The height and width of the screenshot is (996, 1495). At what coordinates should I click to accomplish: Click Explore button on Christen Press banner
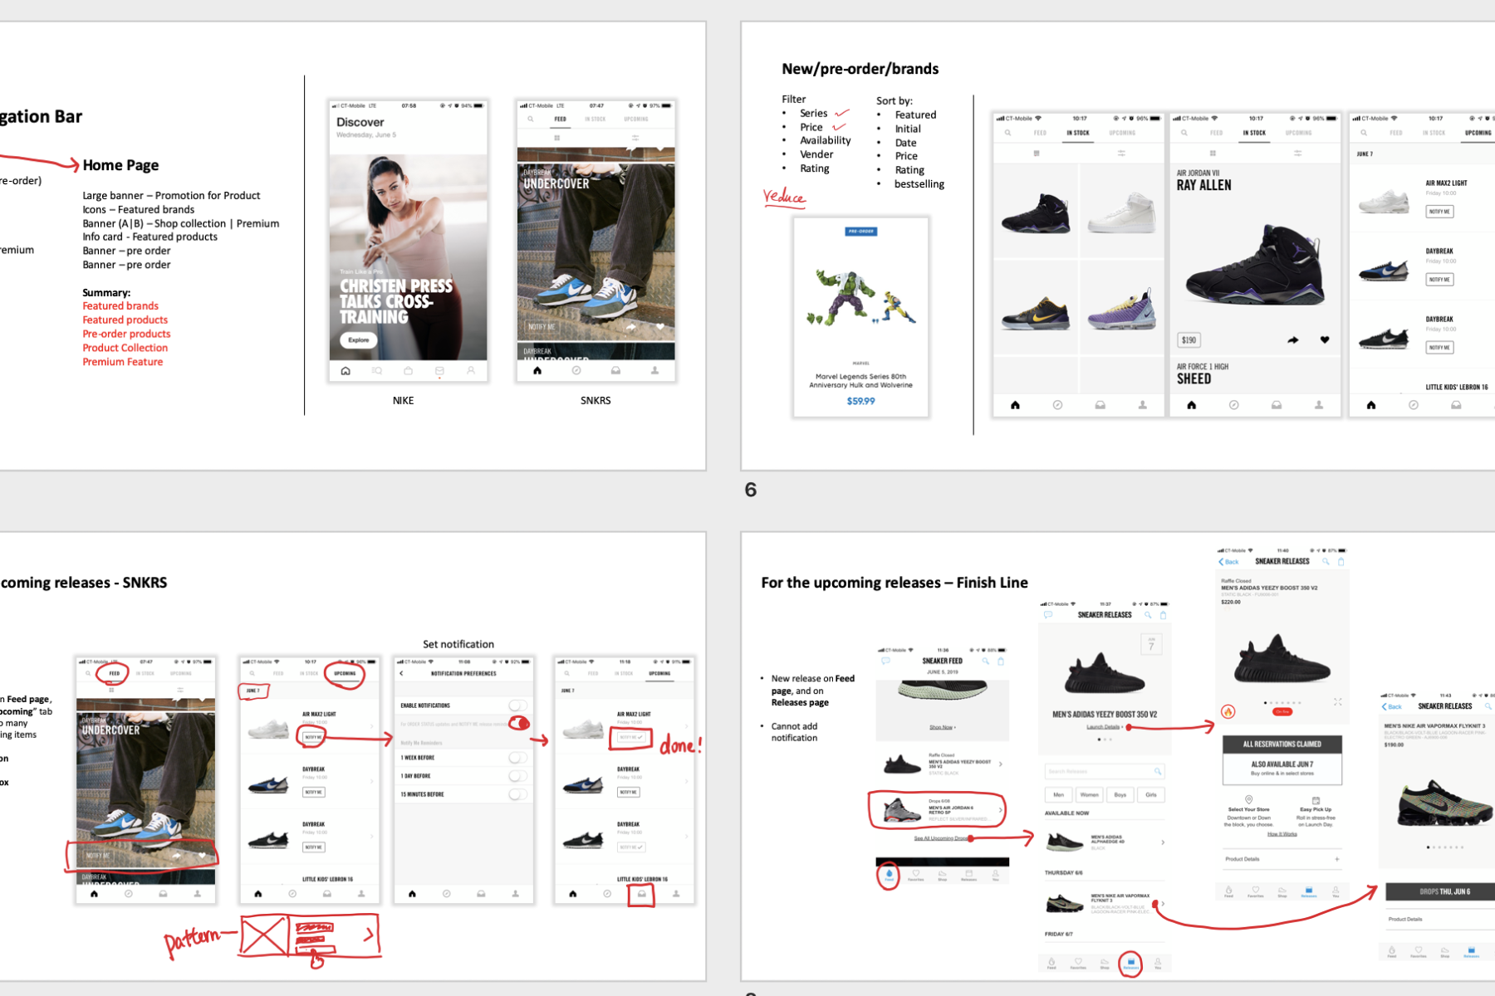[359, 339]
